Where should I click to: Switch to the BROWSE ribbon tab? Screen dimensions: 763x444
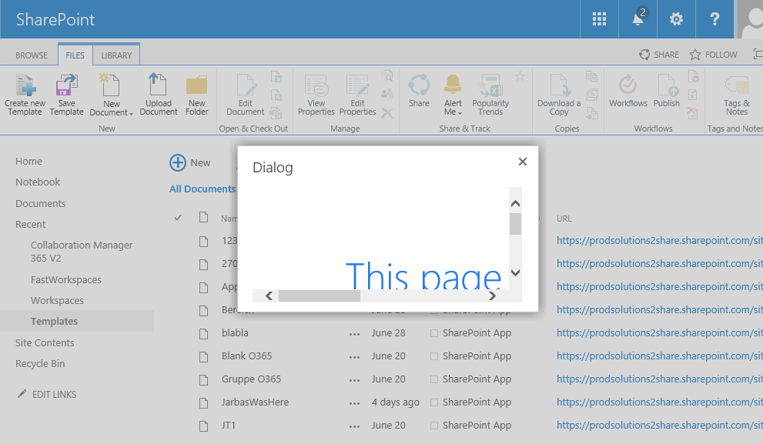31,55
